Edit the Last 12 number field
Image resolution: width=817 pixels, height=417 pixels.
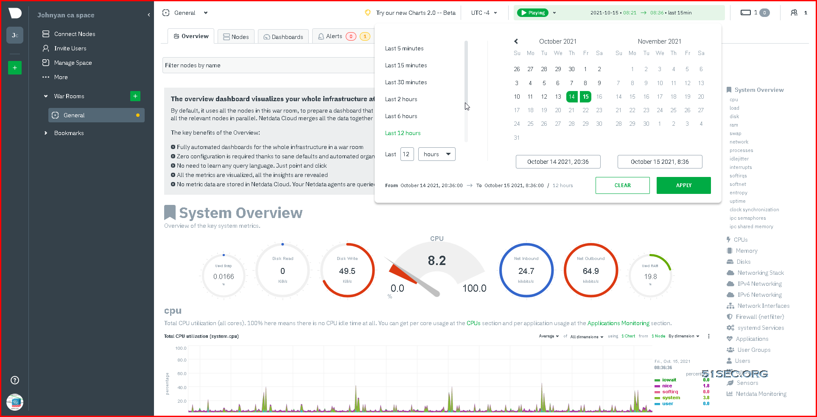coord(407,154)
